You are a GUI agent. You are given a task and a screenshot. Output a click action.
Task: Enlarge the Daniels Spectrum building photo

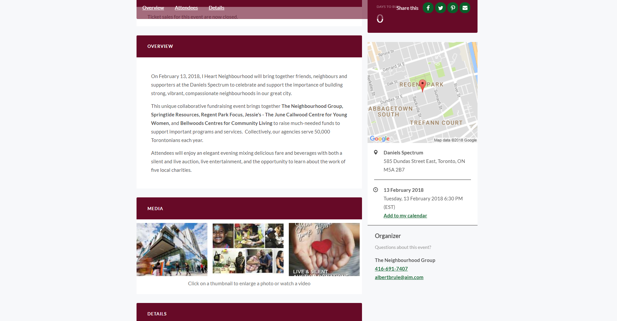pos(172,250)
